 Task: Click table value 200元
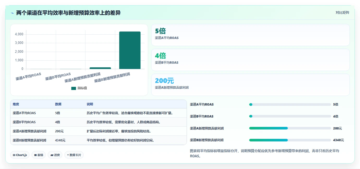pyautogui.click(x=59, y=131)
